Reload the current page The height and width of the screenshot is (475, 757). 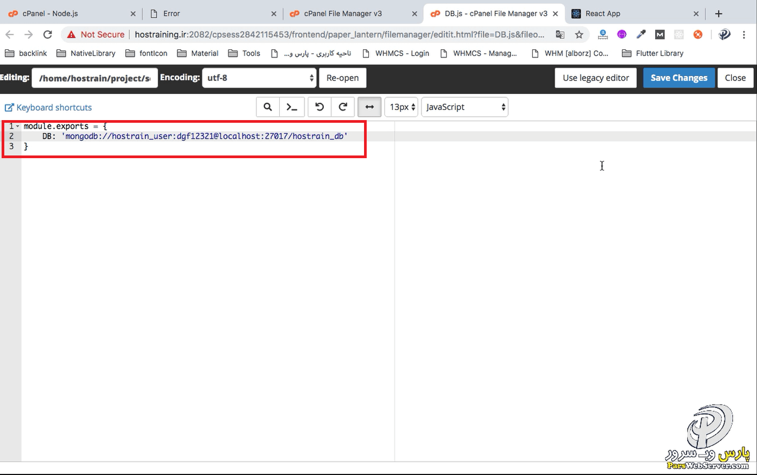point(48,34)
